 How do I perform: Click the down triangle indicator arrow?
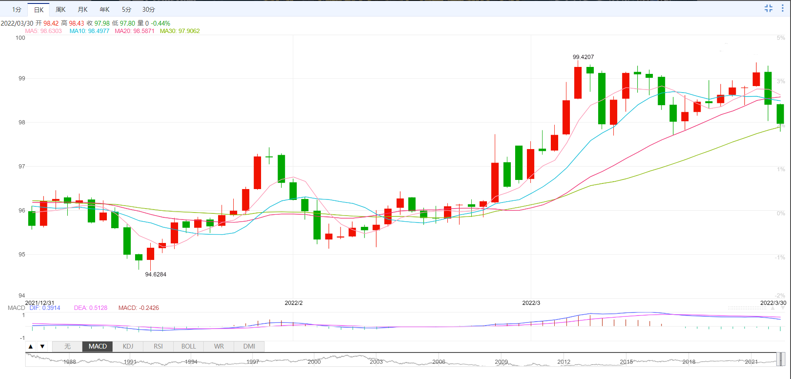point(42,346)
